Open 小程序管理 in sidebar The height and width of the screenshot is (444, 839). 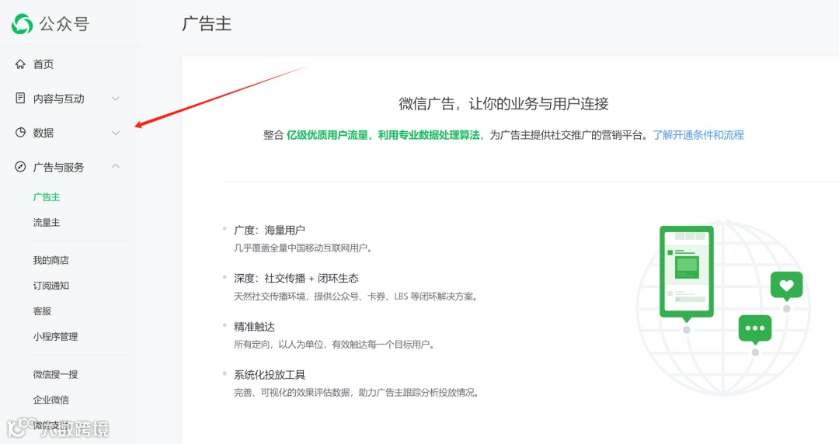[56, 336]
